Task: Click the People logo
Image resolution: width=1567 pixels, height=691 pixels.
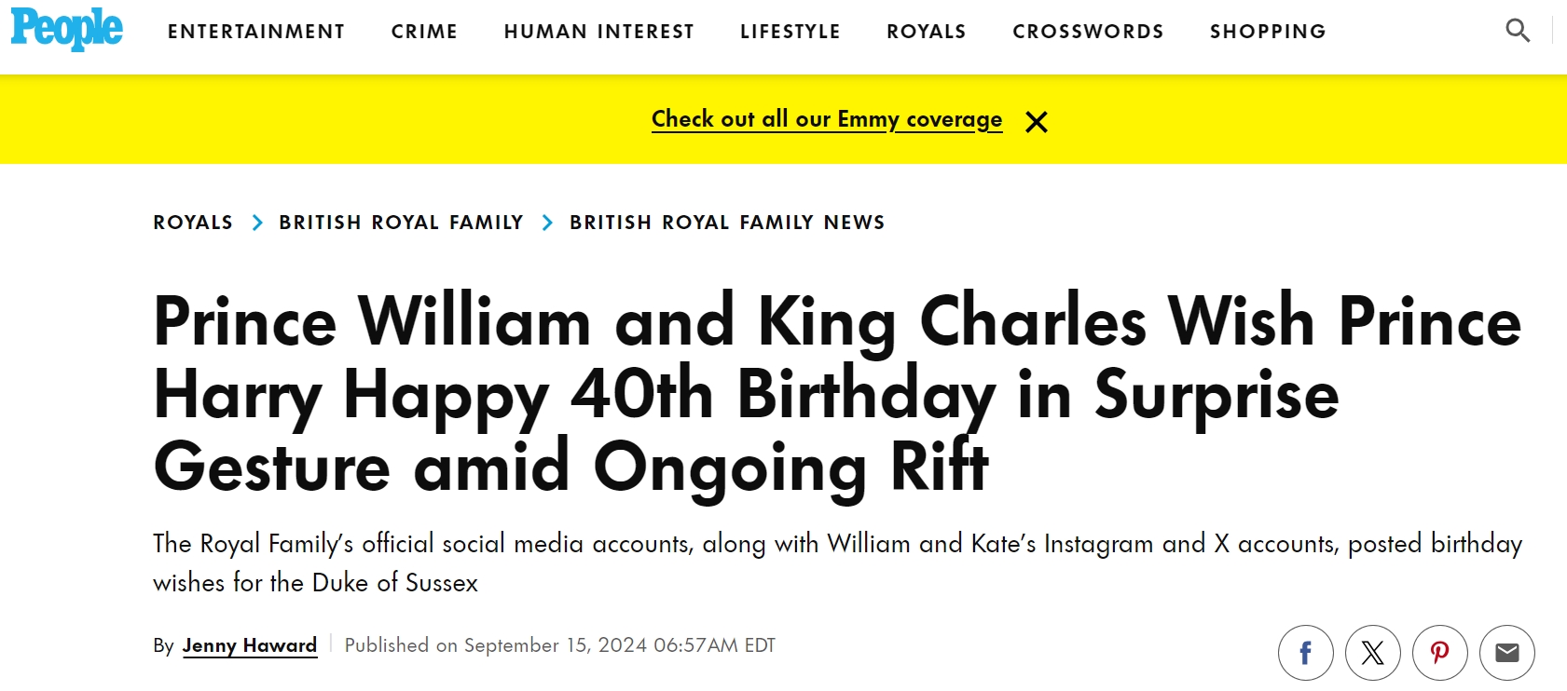Action: [66, 29]
